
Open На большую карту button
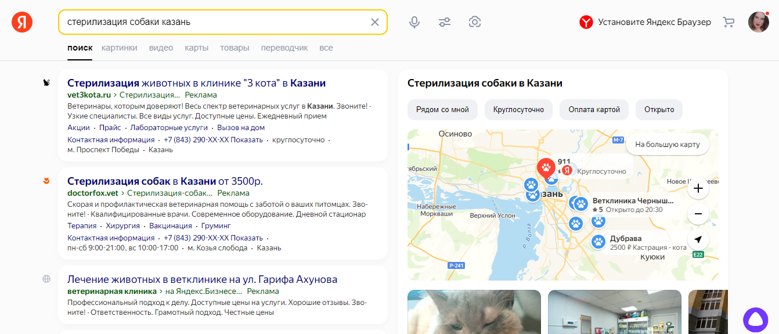(668, 144)
